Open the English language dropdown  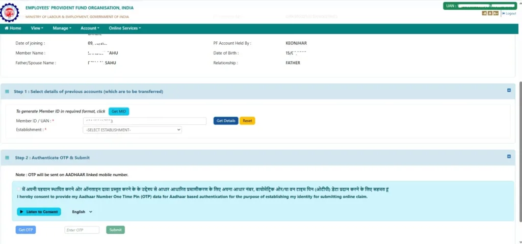[82, 212]
